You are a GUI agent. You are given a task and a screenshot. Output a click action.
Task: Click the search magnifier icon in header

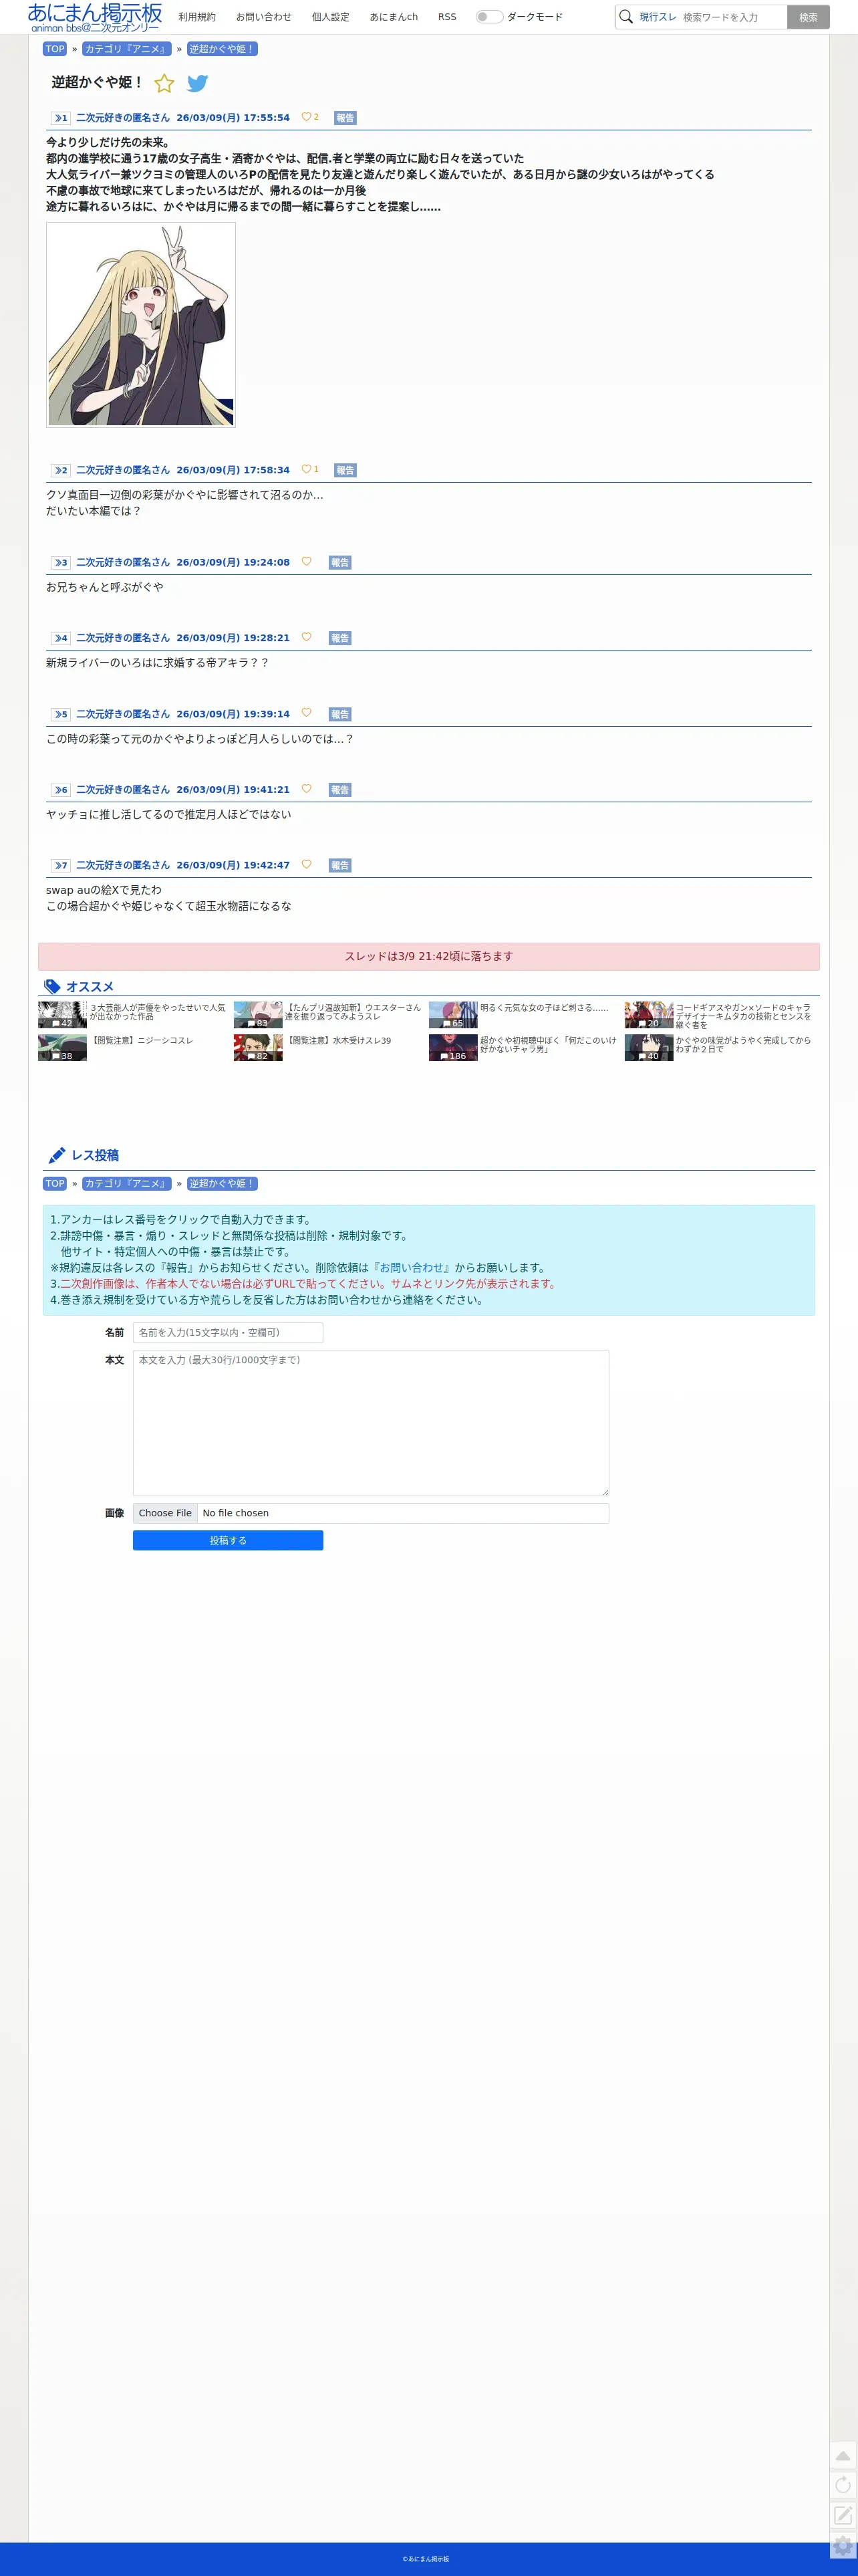(626, 17)
